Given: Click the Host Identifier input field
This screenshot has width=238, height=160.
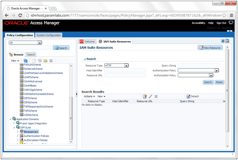Looking at the screenshot, I should point(125,71).
